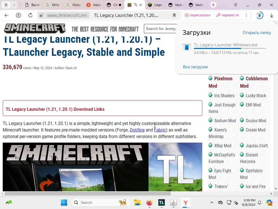Click the Search for Jenny search box
Image resolution: width=278 pixels, height=209 pixels.
pyautogui.click(x=160, y=29)
